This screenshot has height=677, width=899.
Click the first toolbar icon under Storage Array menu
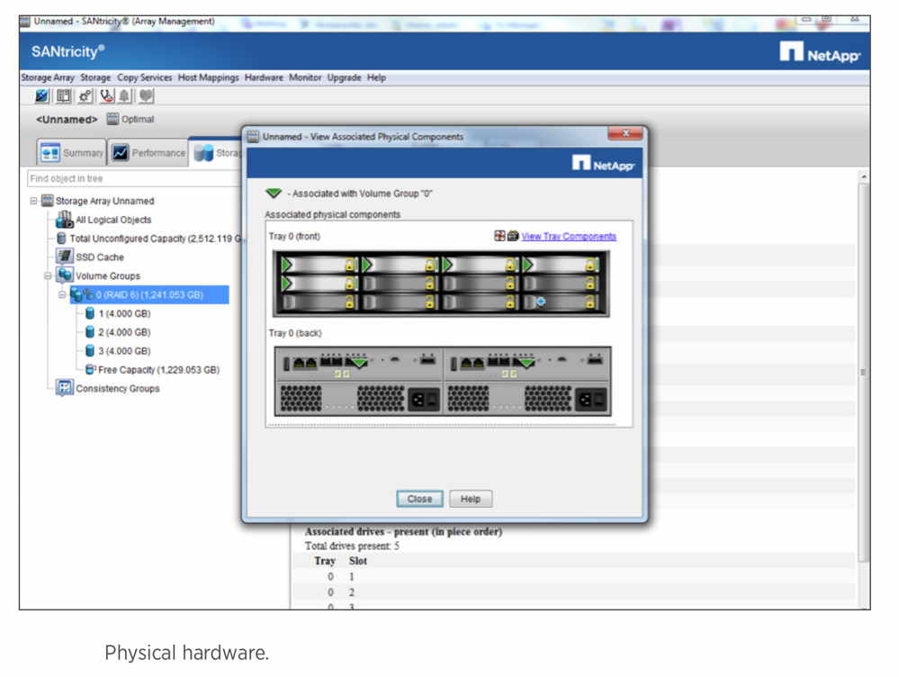point(42,95)
